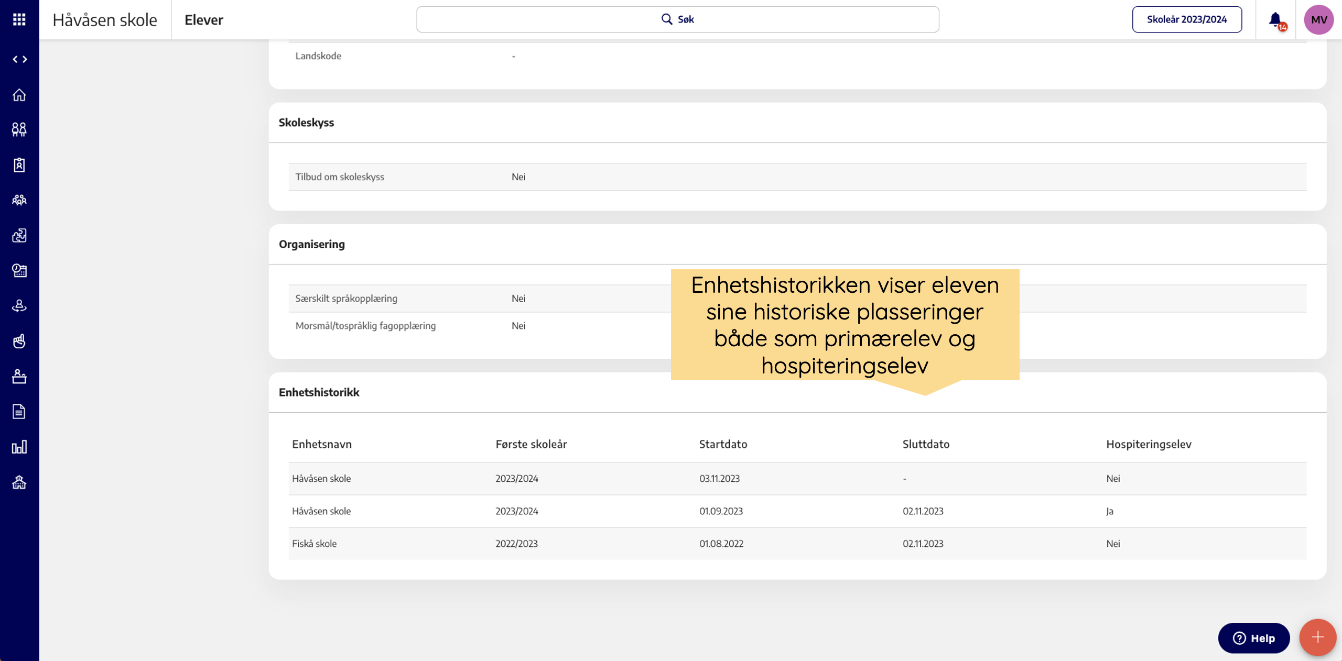The image size is (1342, 661).
Task: Click the Enhetshistorikk section heading
Action: click(x=319, y=392)
